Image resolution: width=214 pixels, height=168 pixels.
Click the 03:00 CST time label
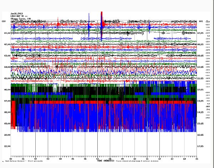6,56
